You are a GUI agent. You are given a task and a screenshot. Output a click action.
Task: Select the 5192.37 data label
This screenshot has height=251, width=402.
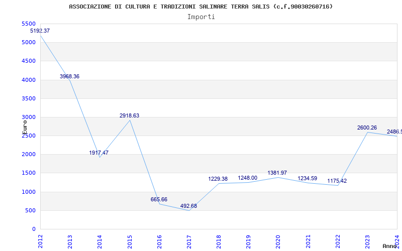40,31
